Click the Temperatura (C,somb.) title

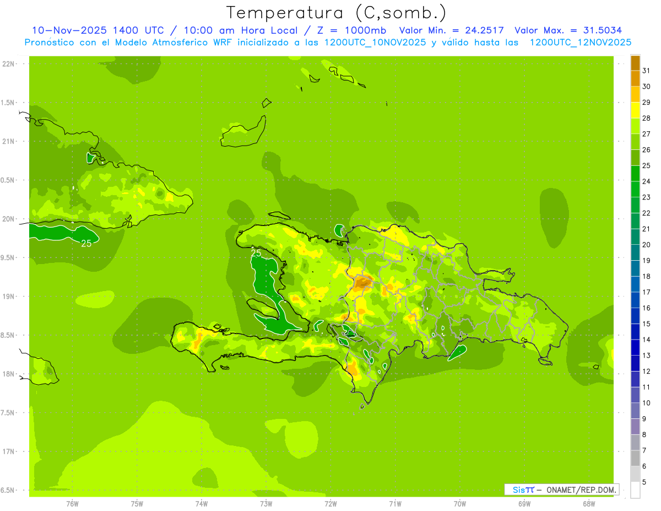[336, 13]
